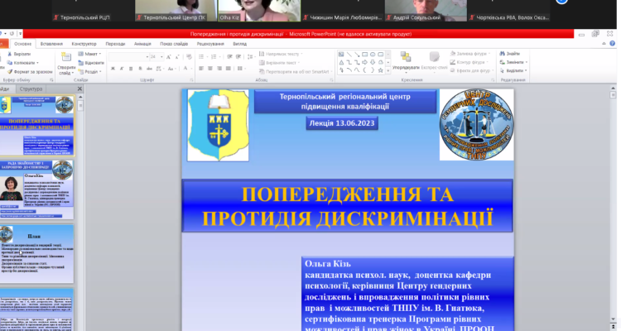Go to the Вигляд tab
Image resolution: width=621 pixels, height=331 pixels.
coord(239,44)
